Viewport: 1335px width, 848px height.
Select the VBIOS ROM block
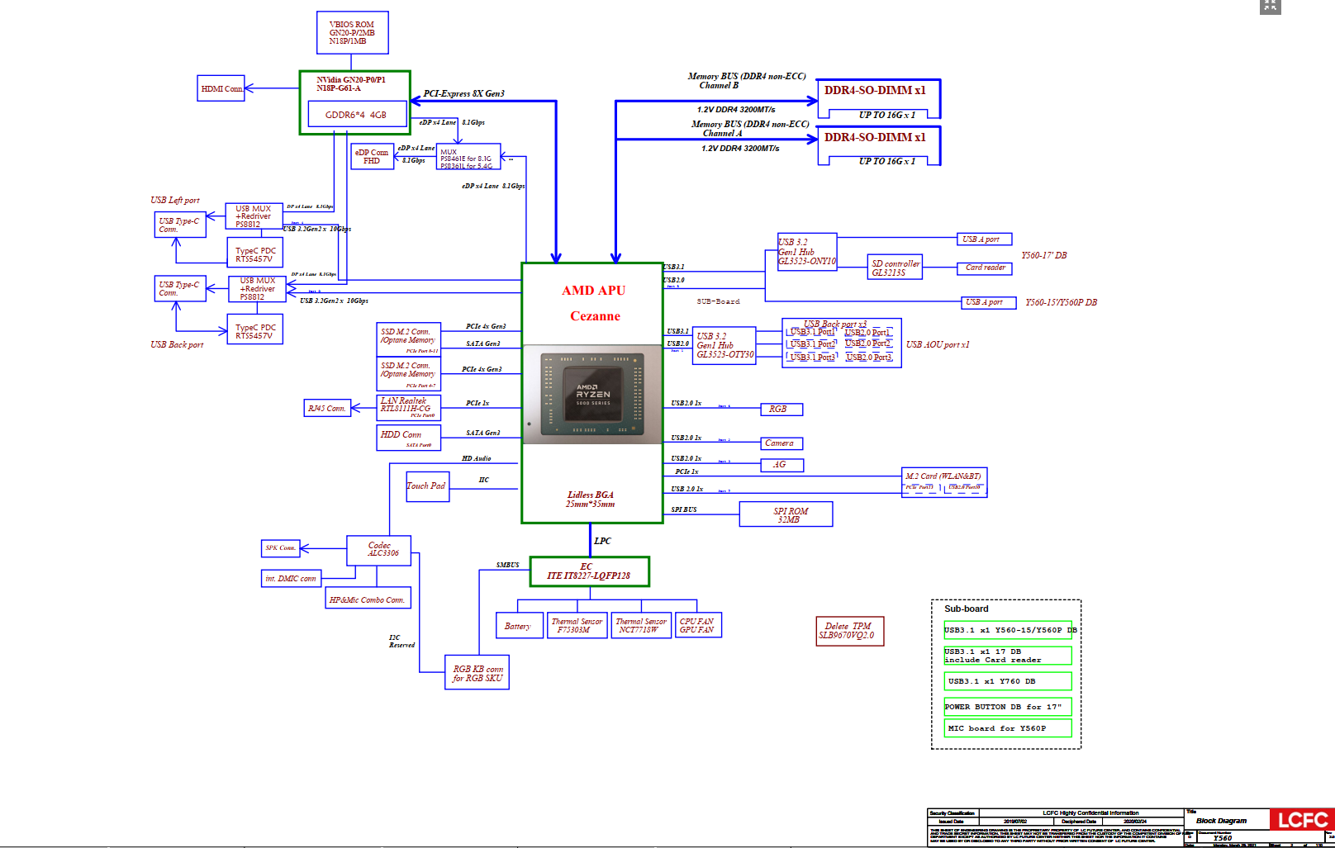tap(353, 33)
